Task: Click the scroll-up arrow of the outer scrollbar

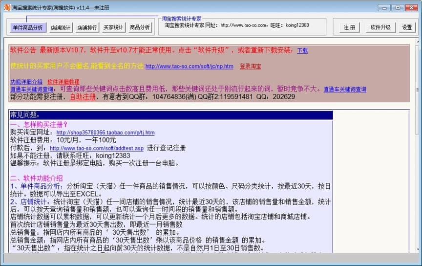Action: (x=418, y=42)
